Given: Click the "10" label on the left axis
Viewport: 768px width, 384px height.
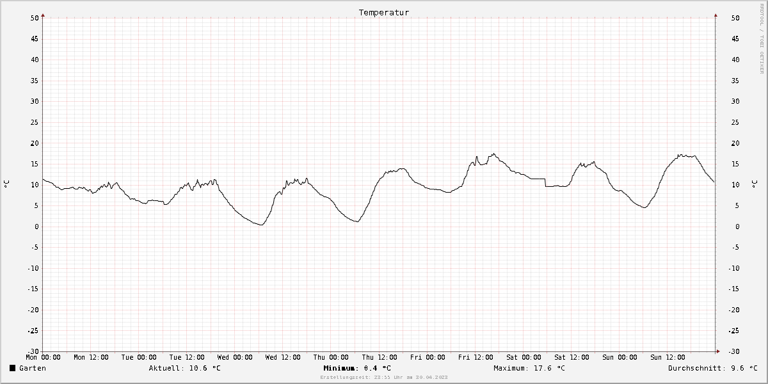Looking at the screenshot, I should (35, 184).
